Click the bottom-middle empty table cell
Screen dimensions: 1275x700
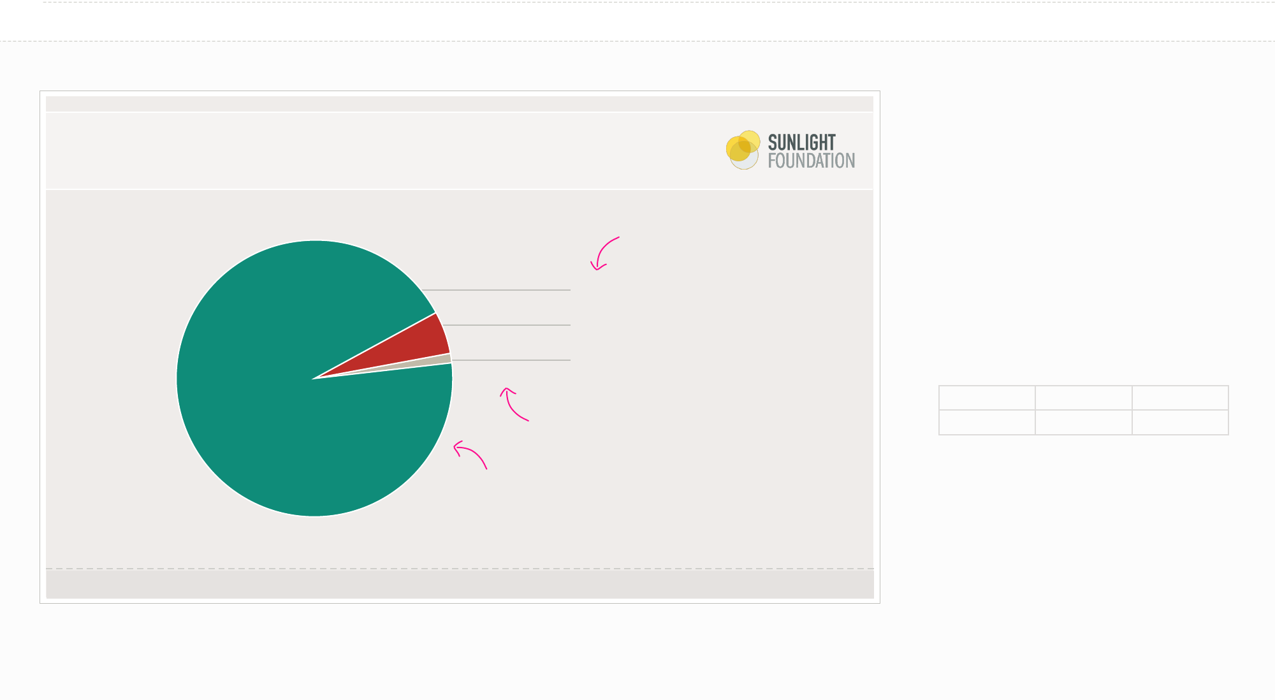(x=1084, y=423)
